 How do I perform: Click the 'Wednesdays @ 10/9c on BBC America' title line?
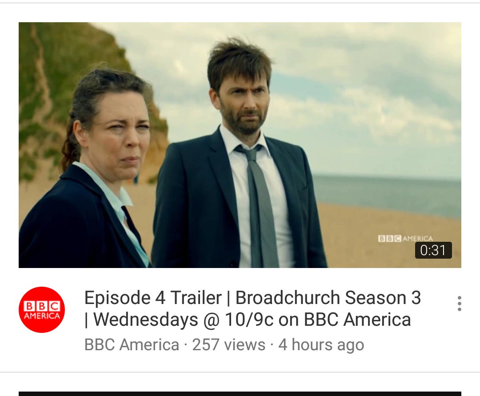(248, 320)
